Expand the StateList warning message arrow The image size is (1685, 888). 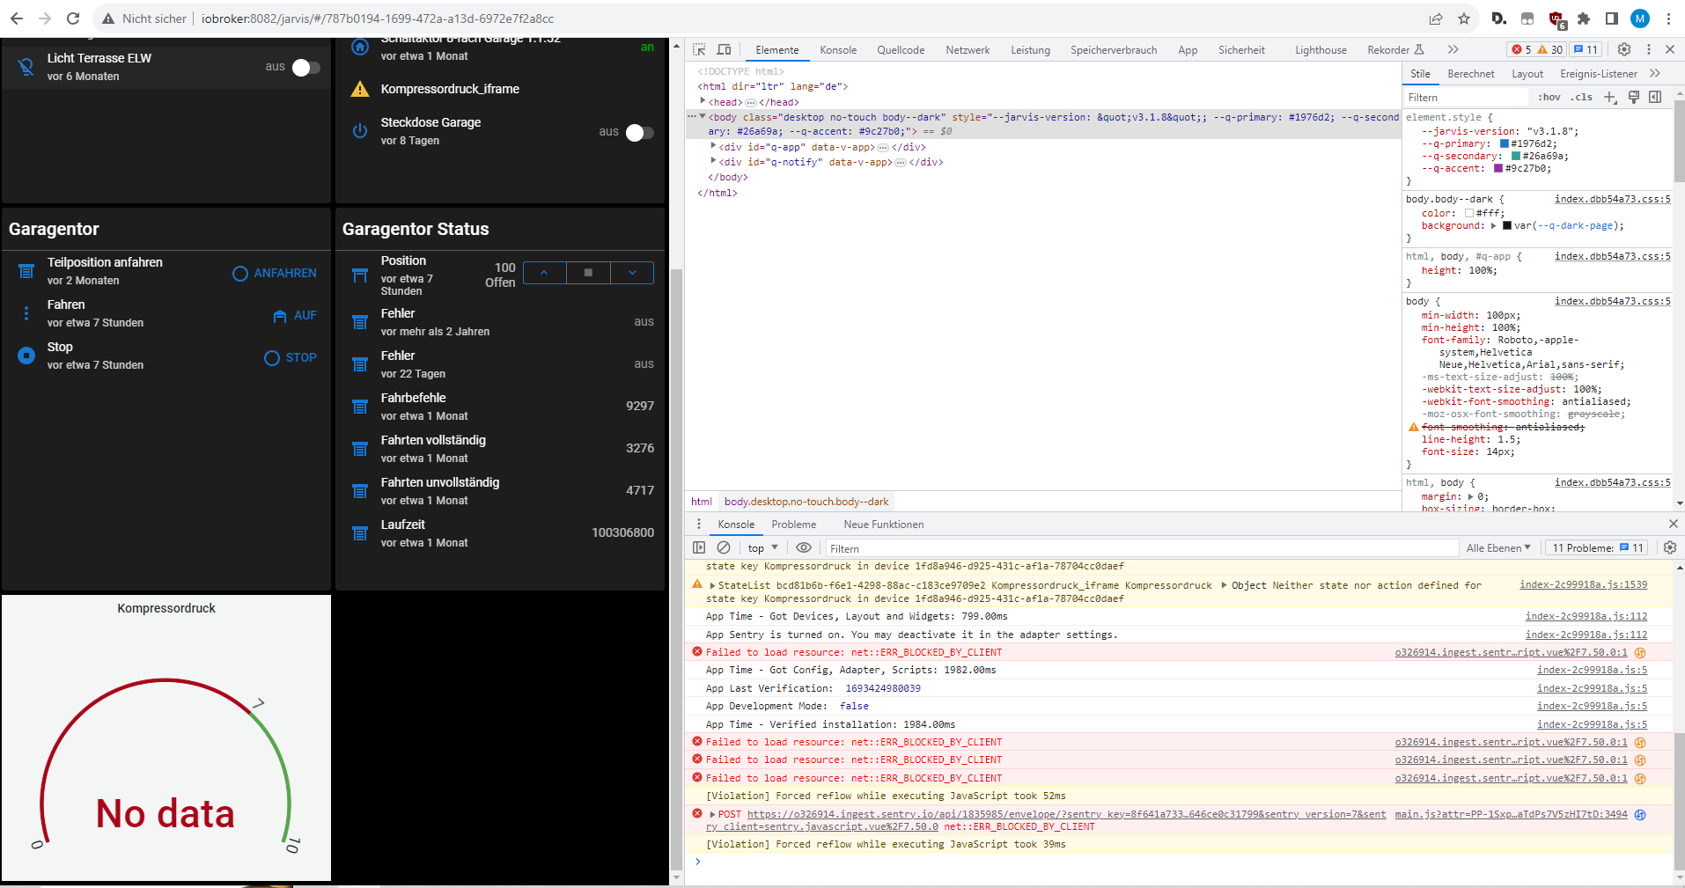pos(712,585)
